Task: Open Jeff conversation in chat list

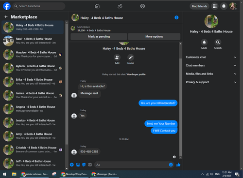Action: [33, 163]
